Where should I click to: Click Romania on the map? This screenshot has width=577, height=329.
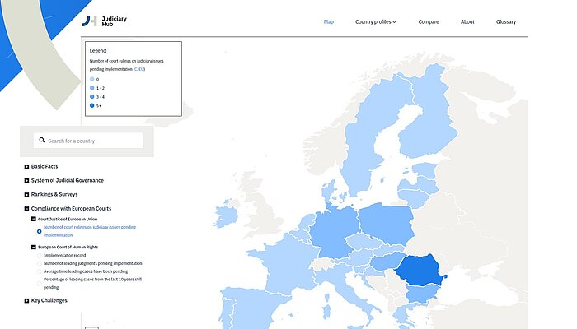pyautogui.click(x=420, y=270)
